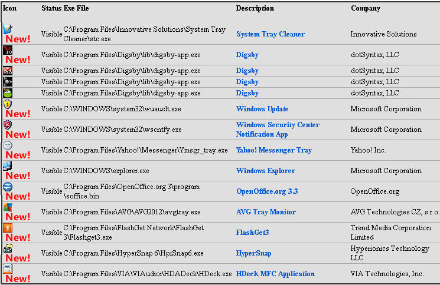Click the OpenOffice.org round blue icon
This screenshot has width=440, height=285.
point(8,187)
